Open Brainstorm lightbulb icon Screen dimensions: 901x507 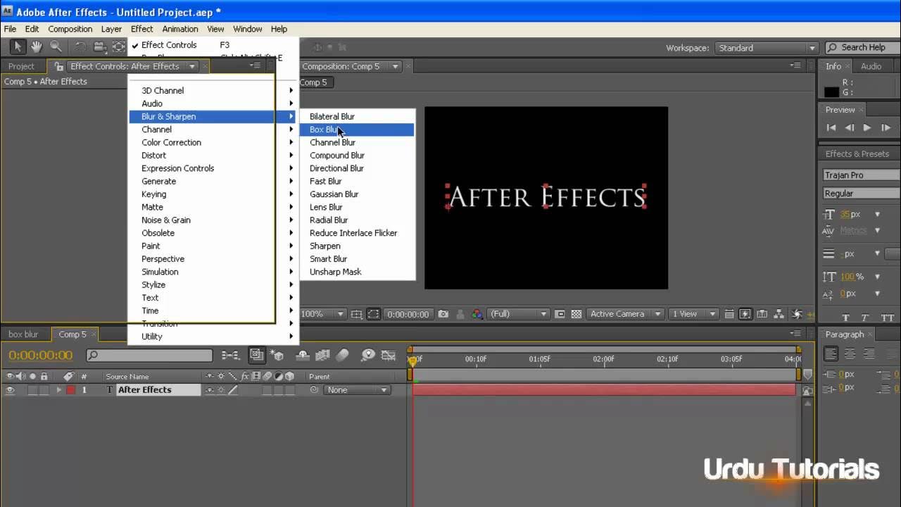[367, 356]
